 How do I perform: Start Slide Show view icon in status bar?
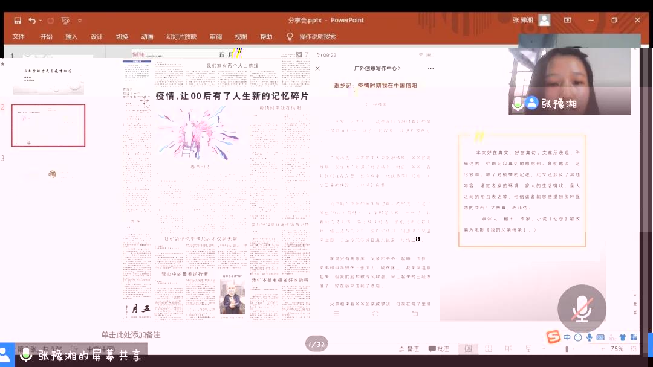pos(528,349)
